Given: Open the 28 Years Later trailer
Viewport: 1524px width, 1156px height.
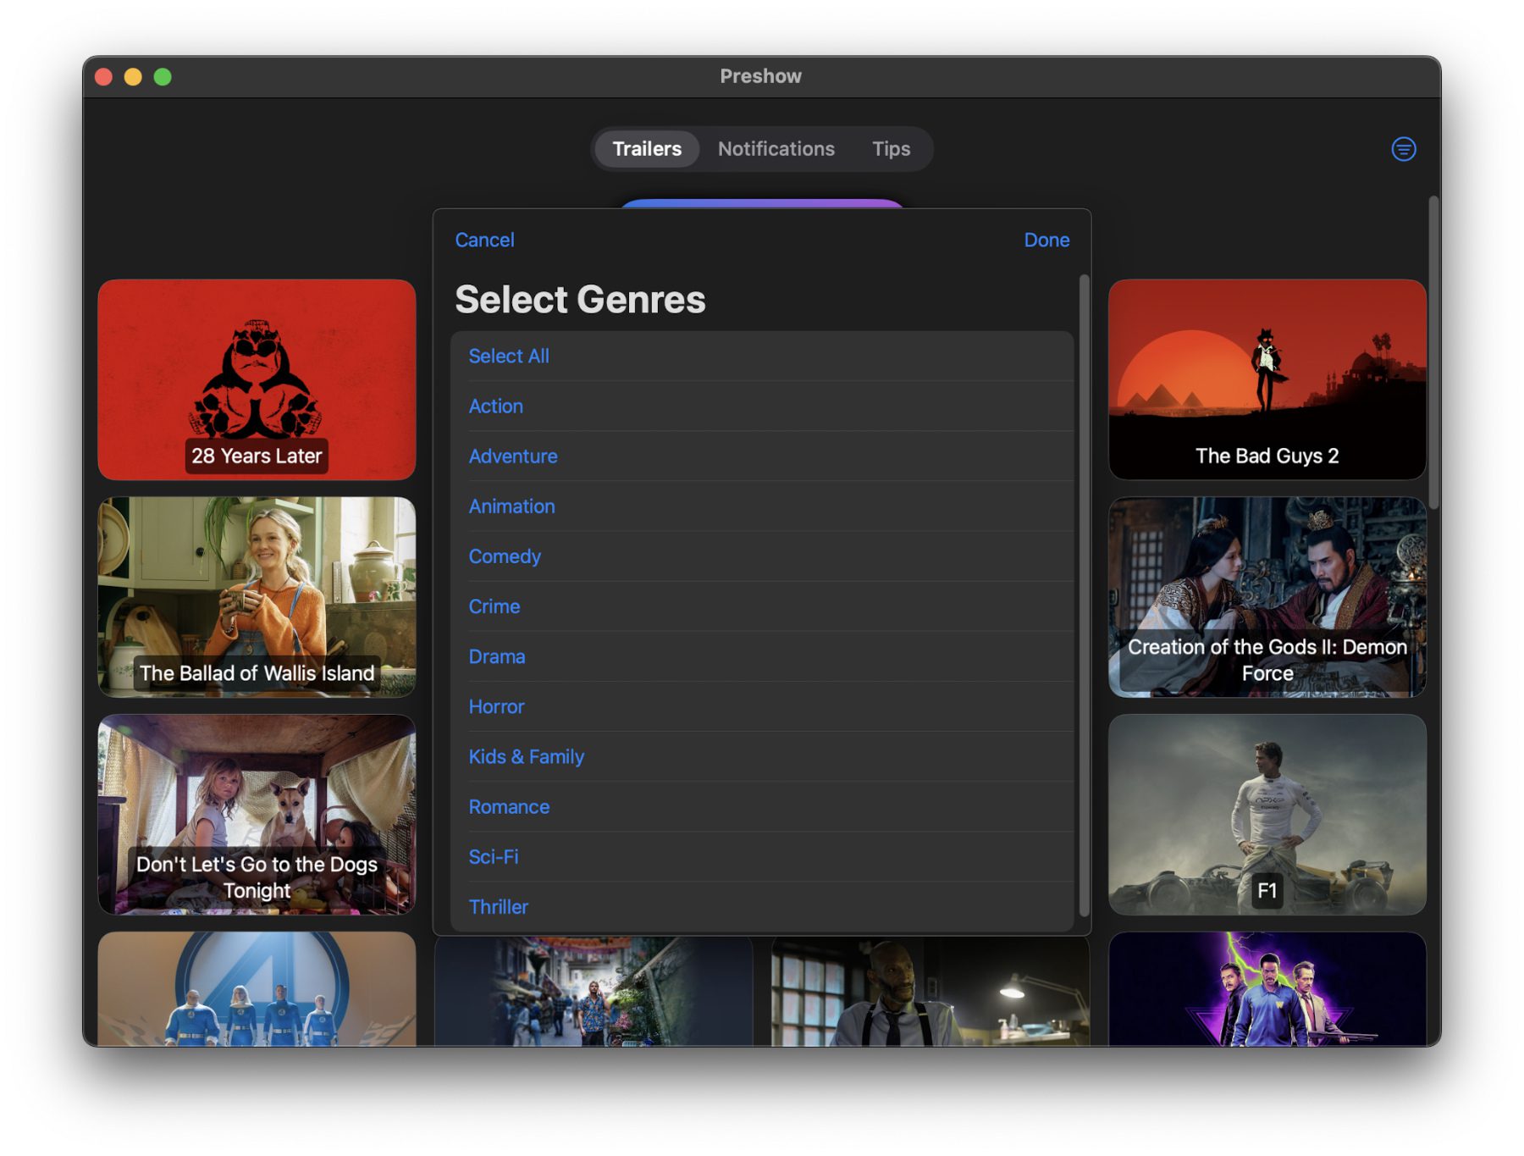Looking at the screenshot, I should click(257, 379).
